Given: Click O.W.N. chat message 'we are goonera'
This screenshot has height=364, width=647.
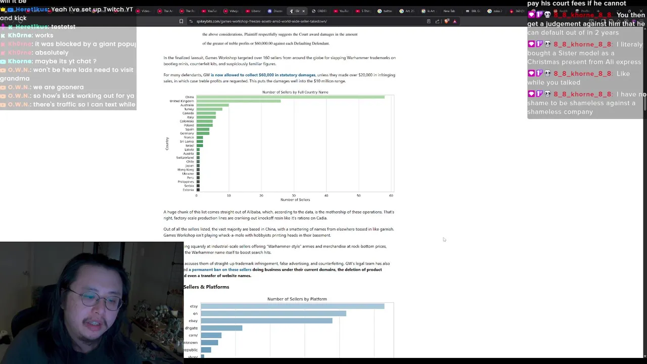Looking at the screenshot, I should [42, 87].
